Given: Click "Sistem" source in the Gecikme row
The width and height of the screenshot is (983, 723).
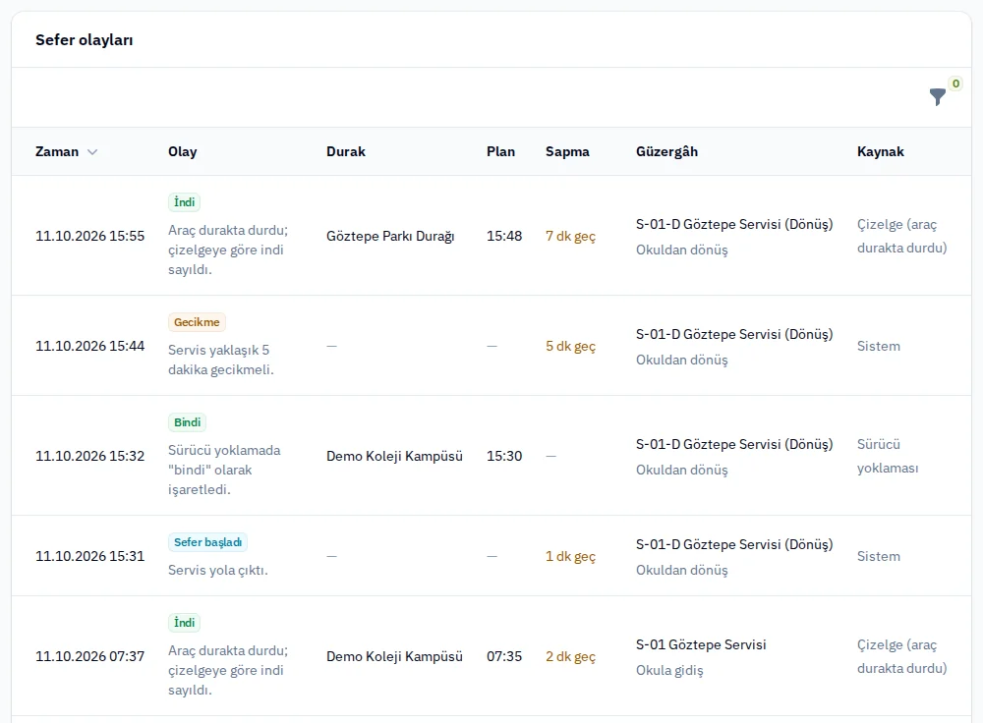Looking at the screenshot, I should (x=878, y=346).
